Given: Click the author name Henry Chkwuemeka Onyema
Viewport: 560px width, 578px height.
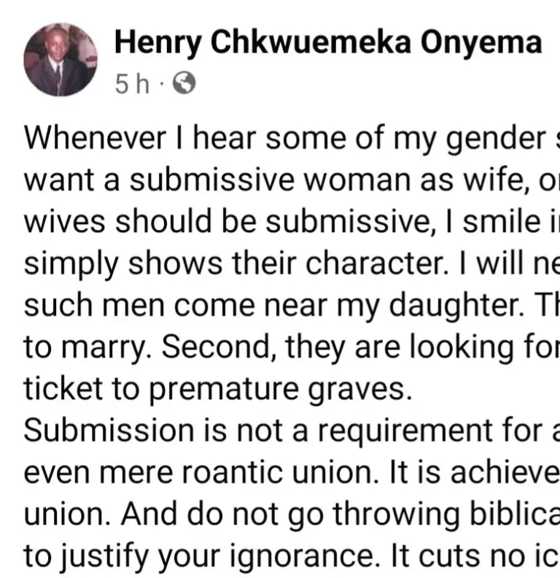Looking at the screenshot, I should point(328,43).
